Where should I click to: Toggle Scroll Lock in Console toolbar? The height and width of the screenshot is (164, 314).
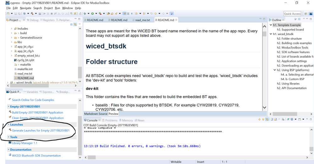276,119
